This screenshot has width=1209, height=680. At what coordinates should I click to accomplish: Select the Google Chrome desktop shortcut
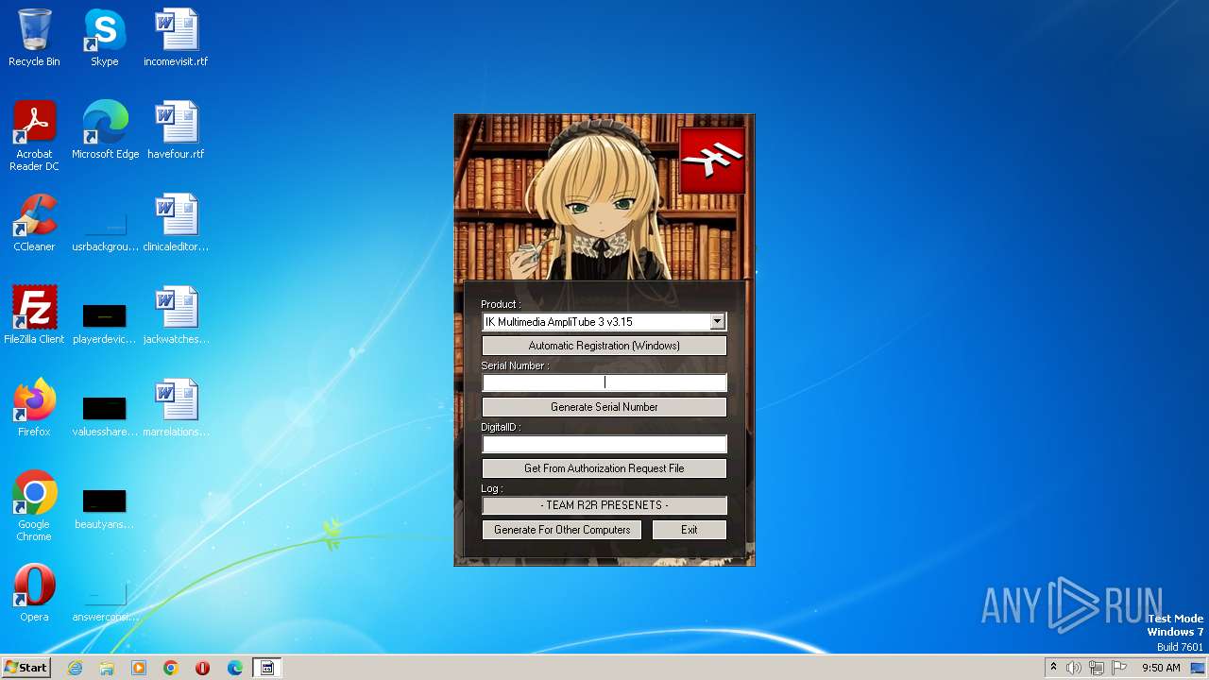[34, 506]
